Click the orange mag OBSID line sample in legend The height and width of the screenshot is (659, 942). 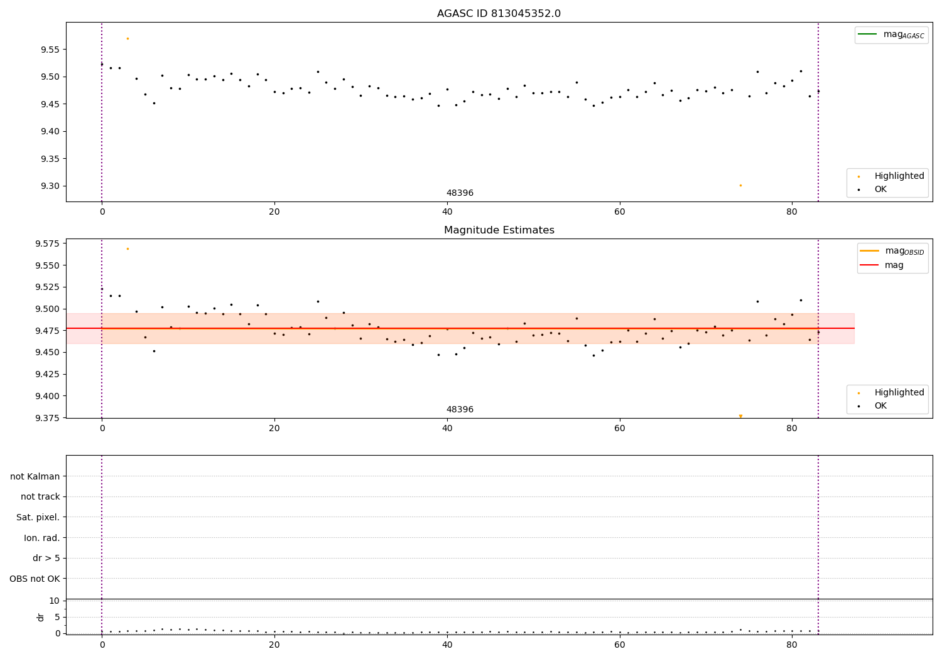[869, 250]
